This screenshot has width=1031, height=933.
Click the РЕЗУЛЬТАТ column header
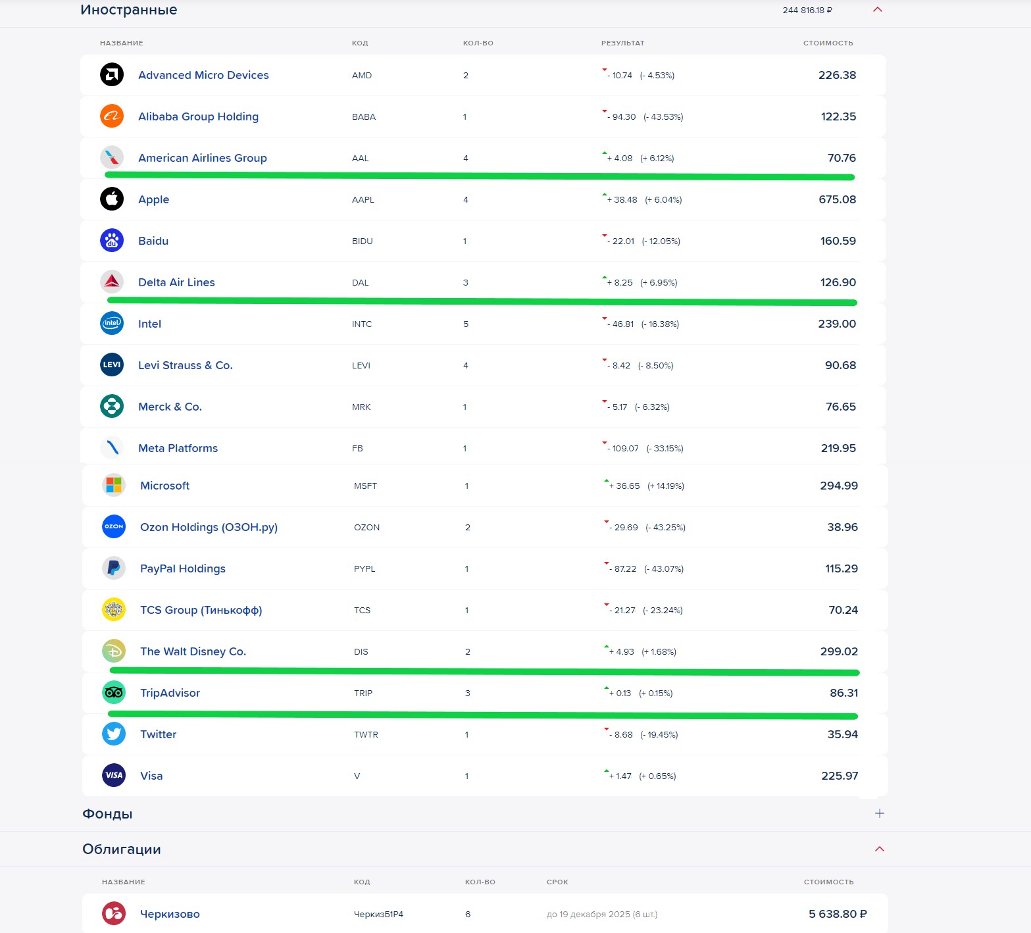coord(623,43)
